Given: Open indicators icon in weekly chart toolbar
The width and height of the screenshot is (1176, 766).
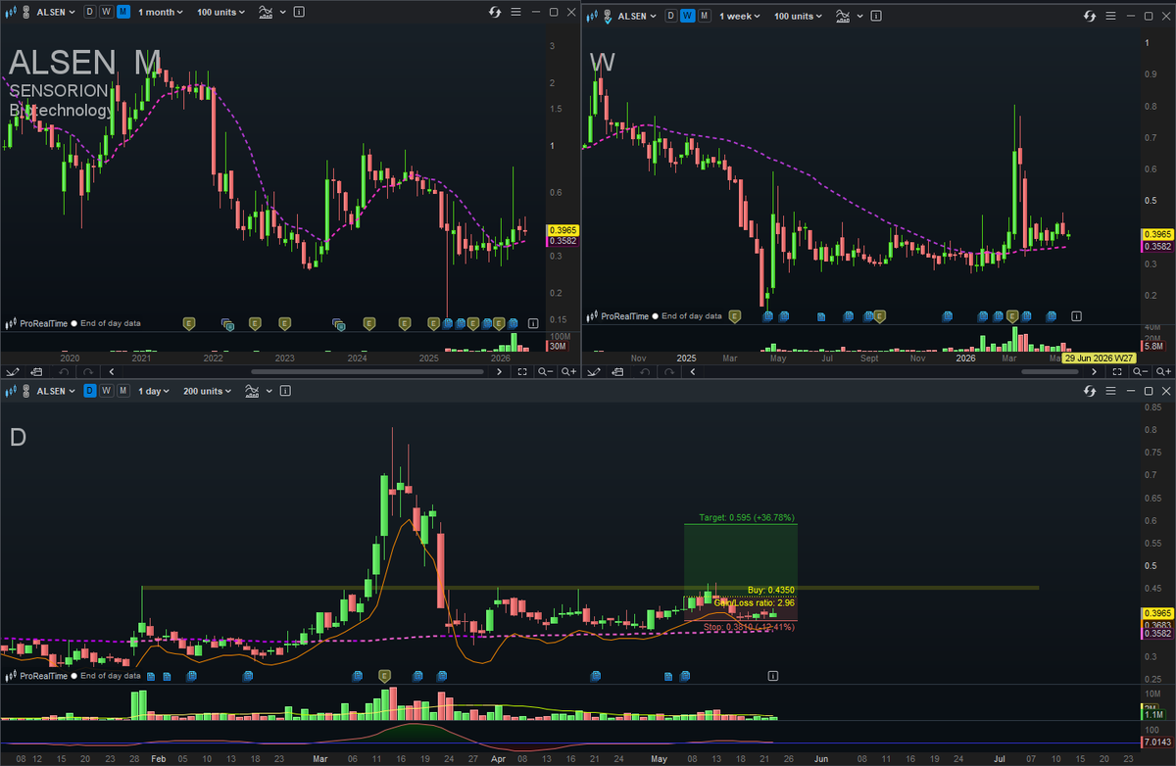Looking at the screenshot, I should point(844,16).
